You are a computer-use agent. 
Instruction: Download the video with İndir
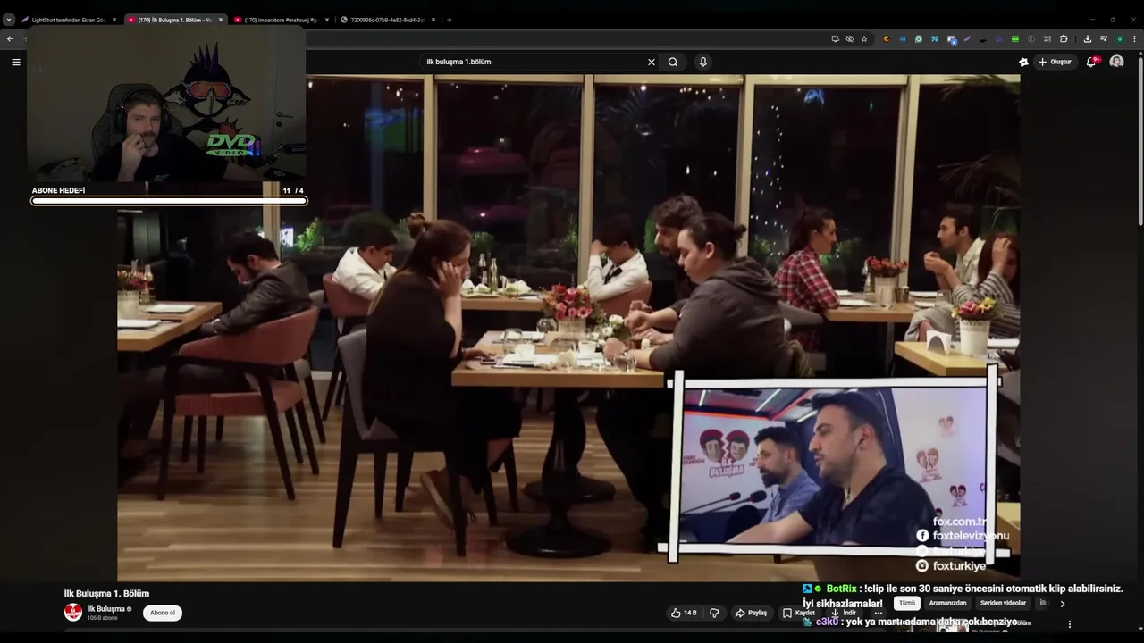click(x=844, y=613)
